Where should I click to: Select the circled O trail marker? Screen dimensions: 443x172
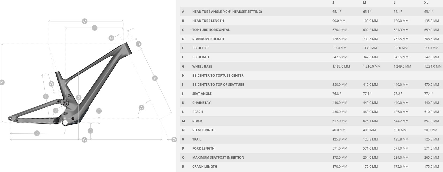click(174, 139)
